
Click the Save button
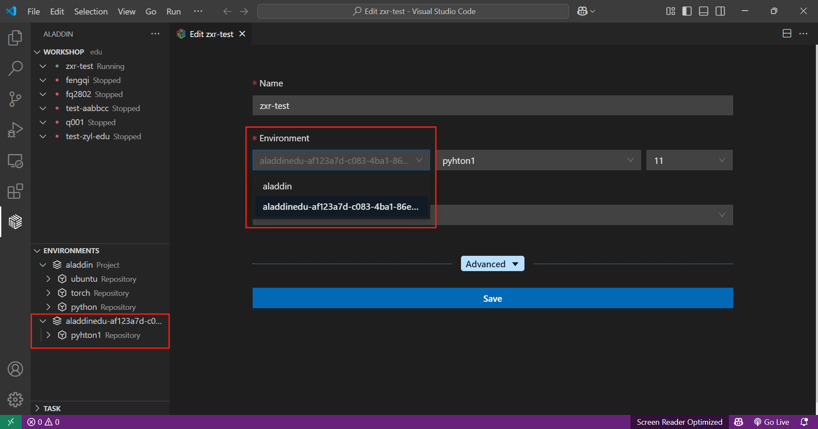click(493, 298)
